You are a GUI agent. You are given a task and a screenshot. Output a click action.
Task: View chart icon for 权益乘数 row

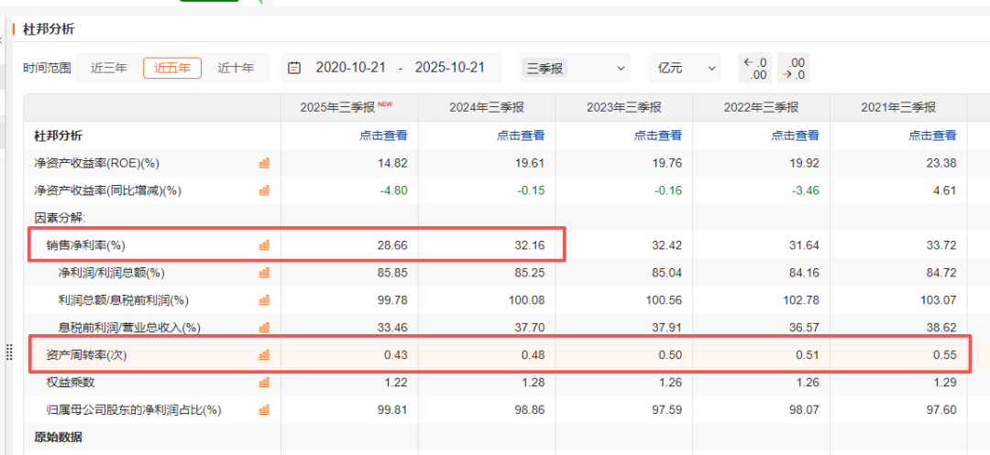click(x=264, y=382)
